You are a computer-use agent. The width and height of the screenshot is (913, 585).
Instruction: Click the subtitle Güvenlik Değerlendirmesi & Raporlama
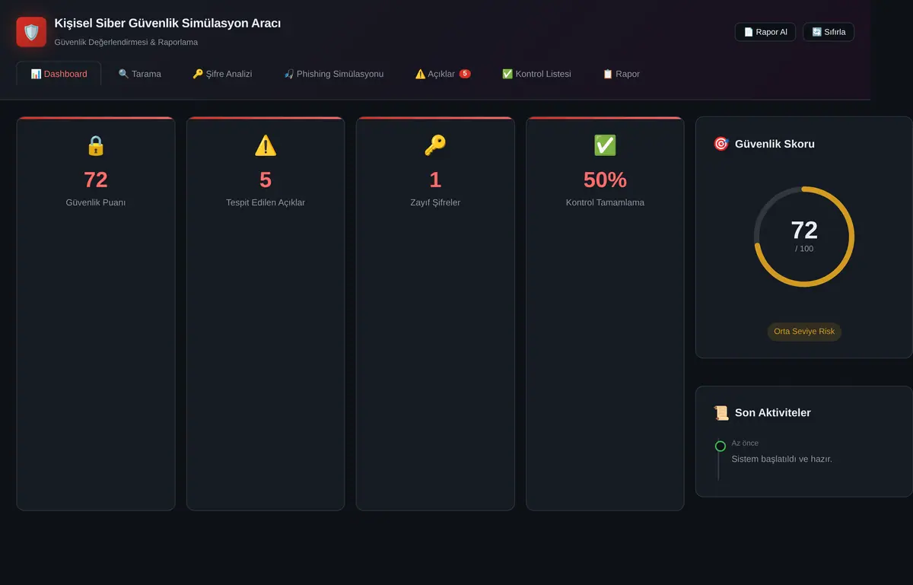126,42
